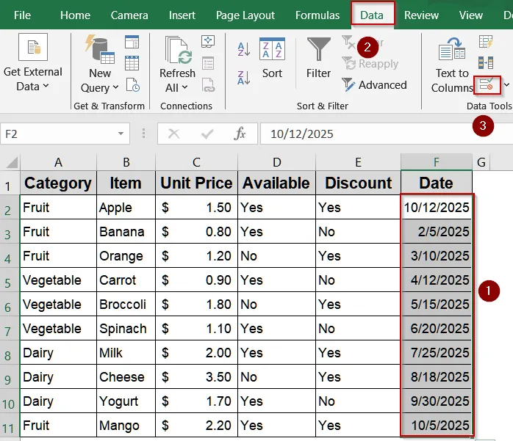This screenshot has height=441, width=513.
Task: Click Show Queries icon beside New Query
Action: tap(132, 42)
